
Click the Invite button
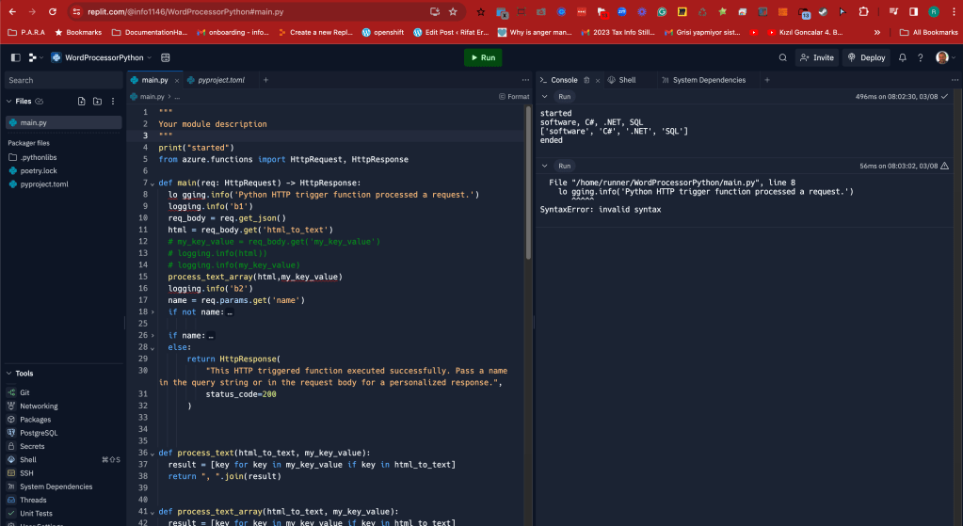[817, 57]
